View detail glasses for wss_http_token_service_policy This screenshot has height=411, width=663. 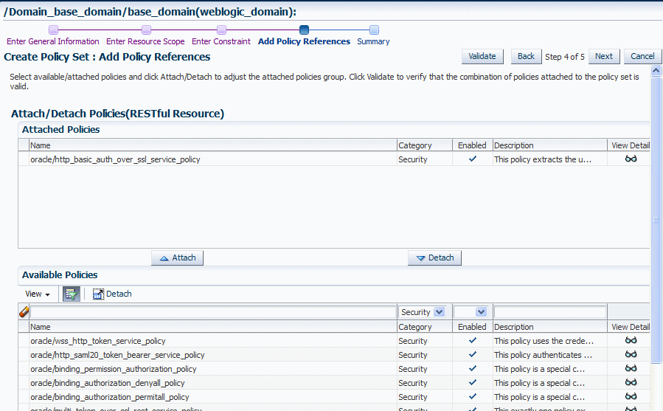pyautogui.click(x=631, y=340)
